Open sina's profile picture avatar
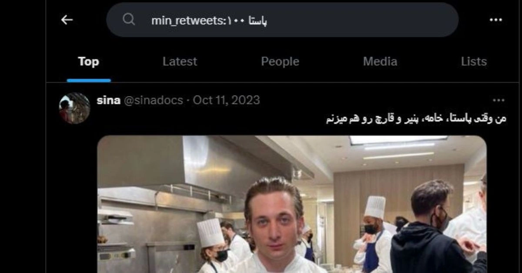 74,108
